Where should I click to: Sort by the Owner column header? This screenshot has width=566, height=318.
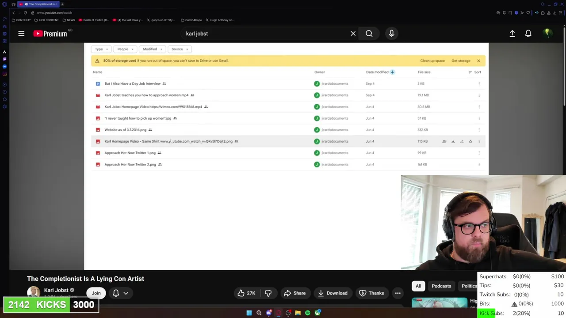[x=319, y=72]
